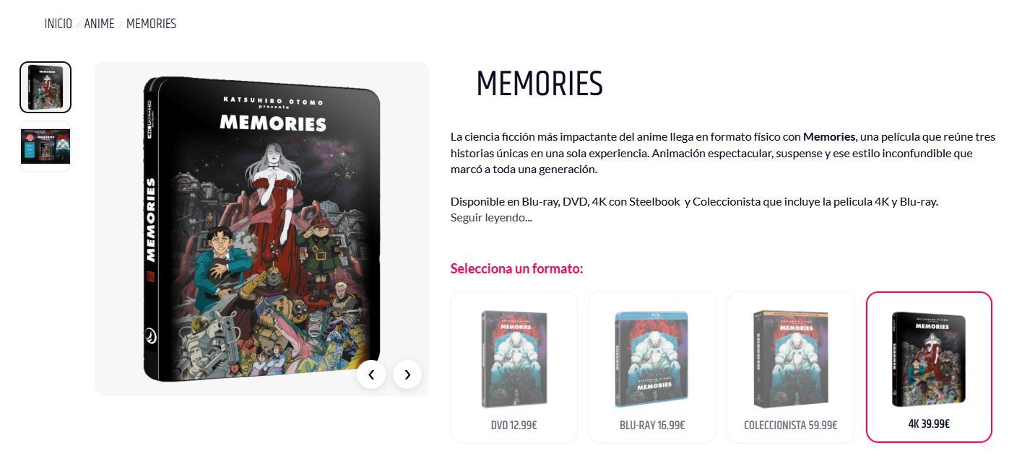Screen dimensions: 1022x471
Task: View the first steelbook thumbnail
Action: pyautogui.click(x=46, y=87)
